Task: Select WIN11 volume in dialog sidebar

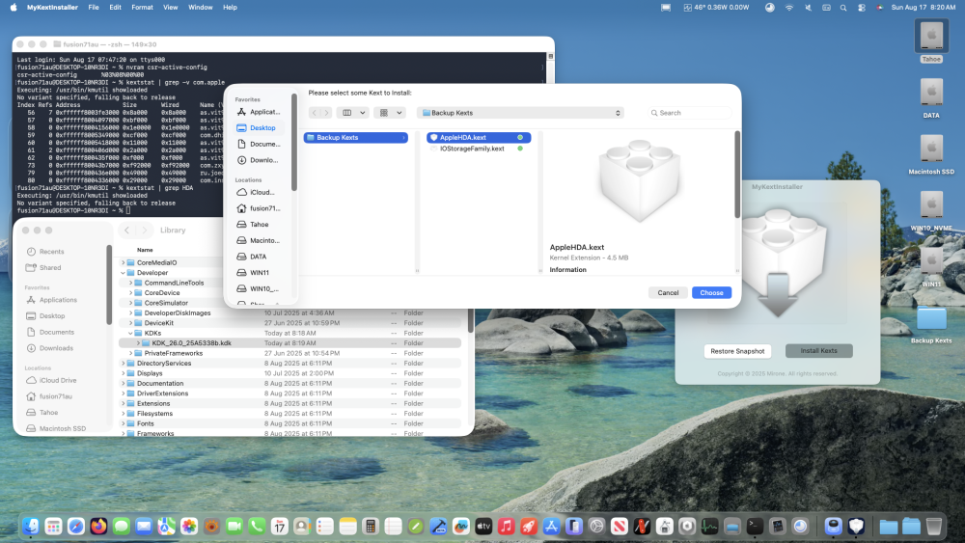Action: pyautogui.click(x=259, y=272)
